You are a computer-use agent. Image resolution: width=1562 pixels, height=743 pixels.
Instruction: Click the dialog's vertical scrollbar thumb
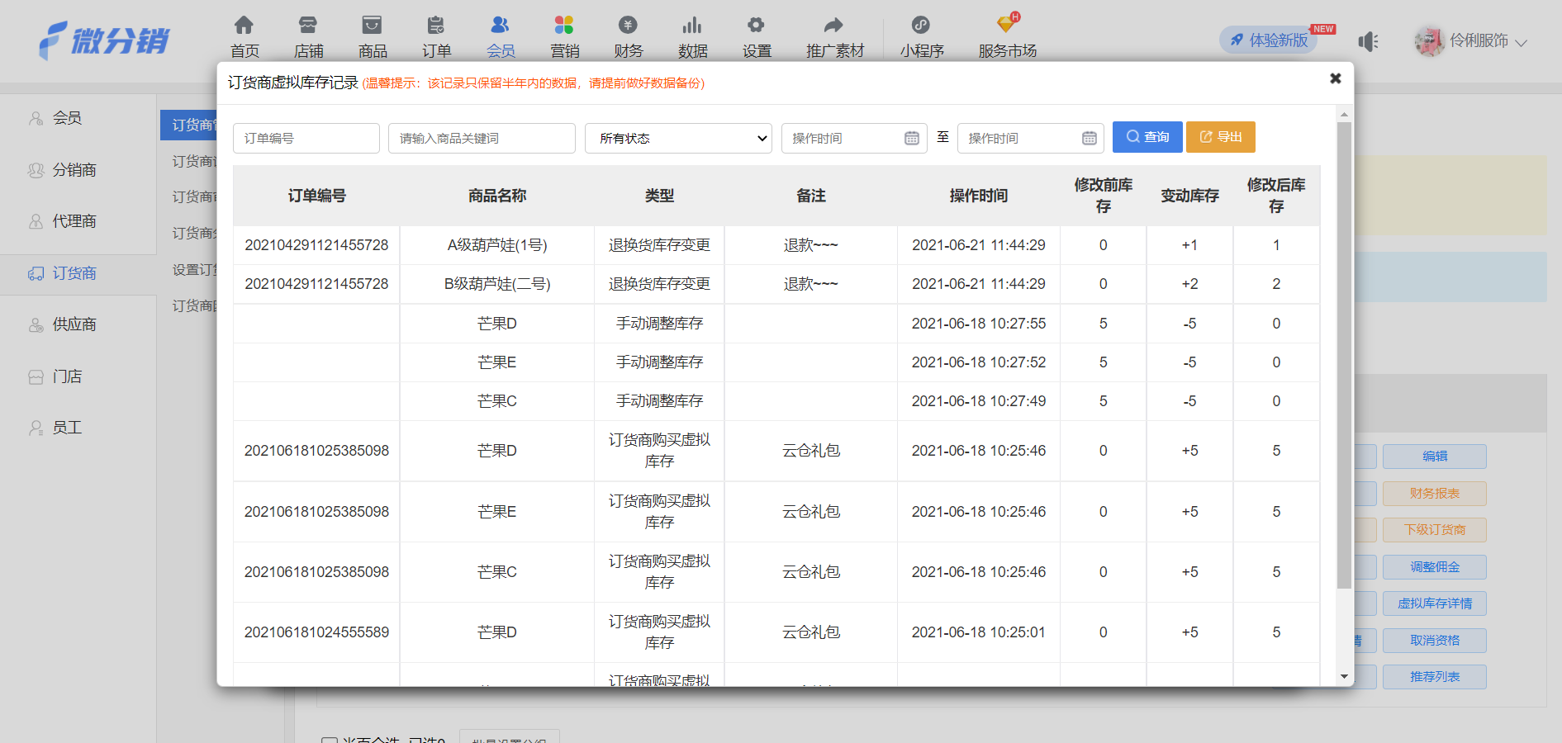click(x=1344, y=355)
